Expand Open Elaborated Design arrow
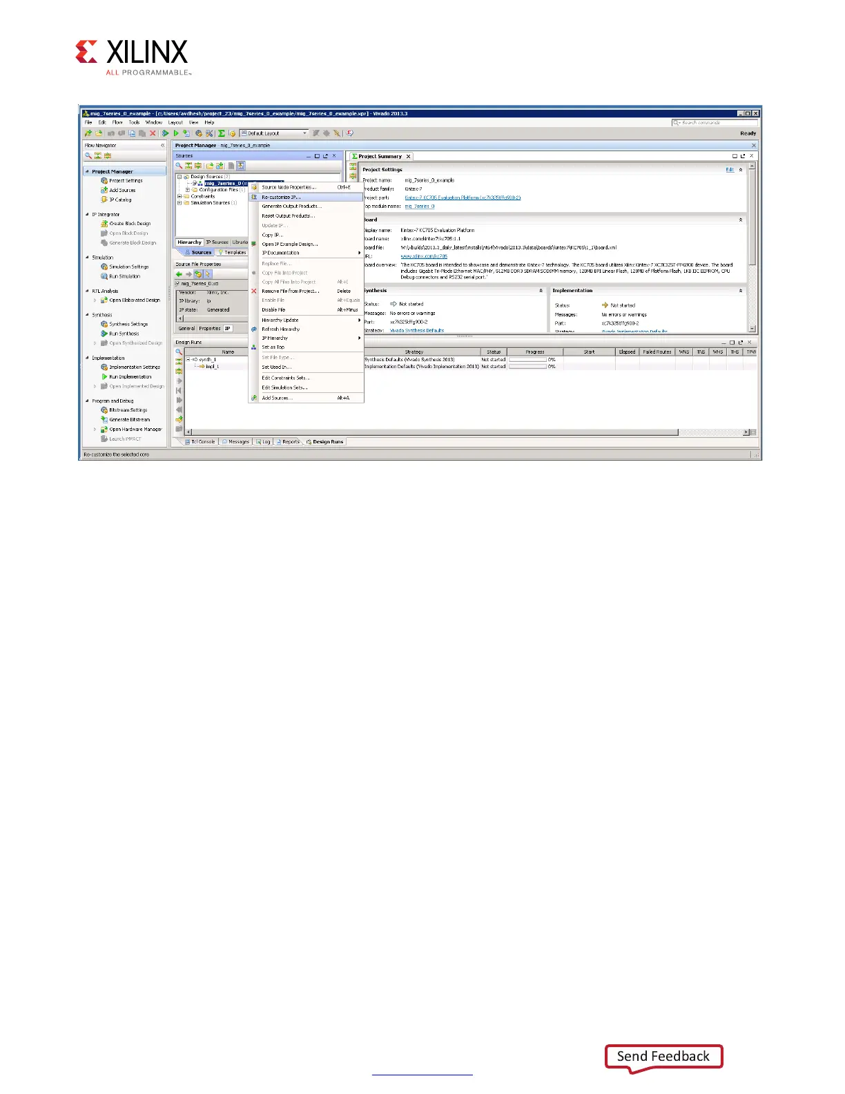 click(x=95, y=300)
